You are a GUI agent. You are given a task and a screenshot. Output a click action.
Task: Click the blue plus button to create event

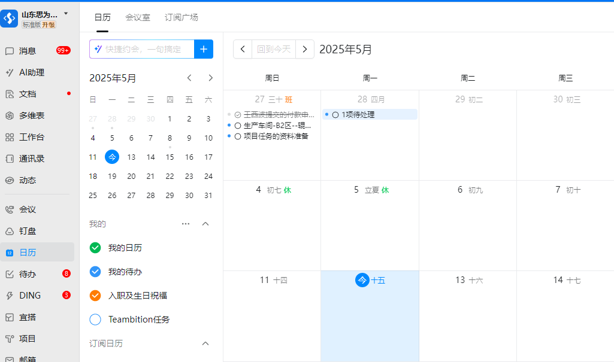[x=204, y=49]
